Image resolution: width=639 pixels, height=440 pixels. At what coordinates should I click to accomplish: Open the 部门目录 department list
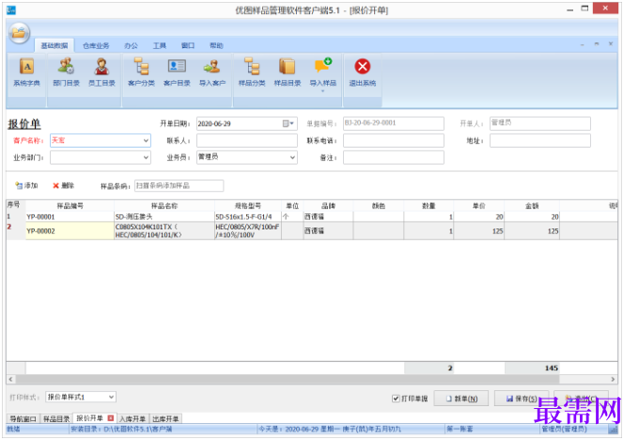[x=66, y=72]
